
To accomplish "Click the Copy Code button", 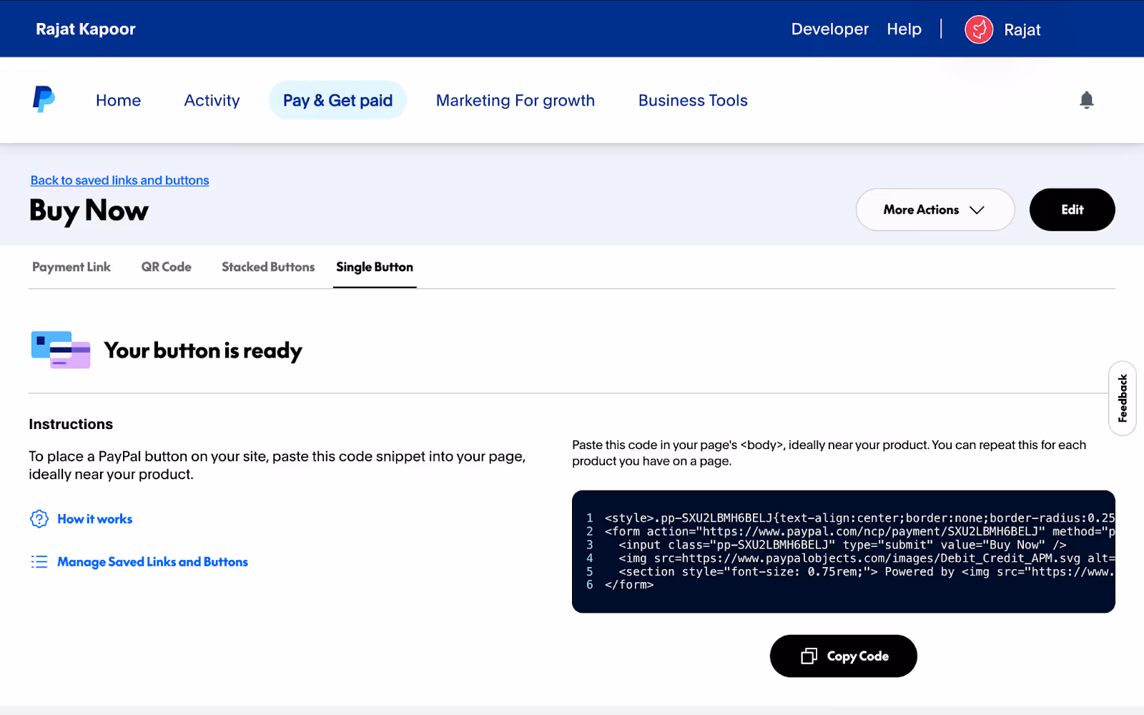I will [843, 656].
